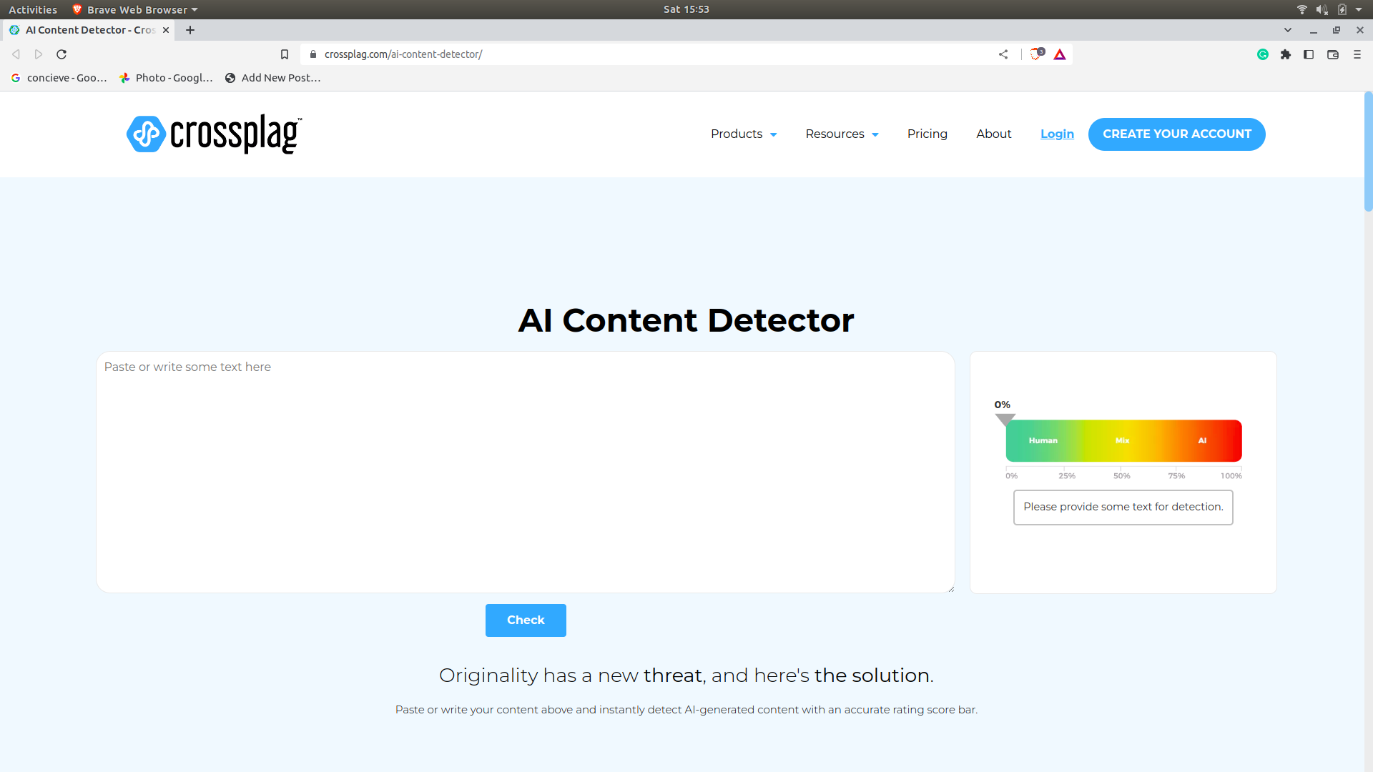Select the Login link
Image resolution: width=1373 pixels, height=772 pixels.
pos(1057,134)
